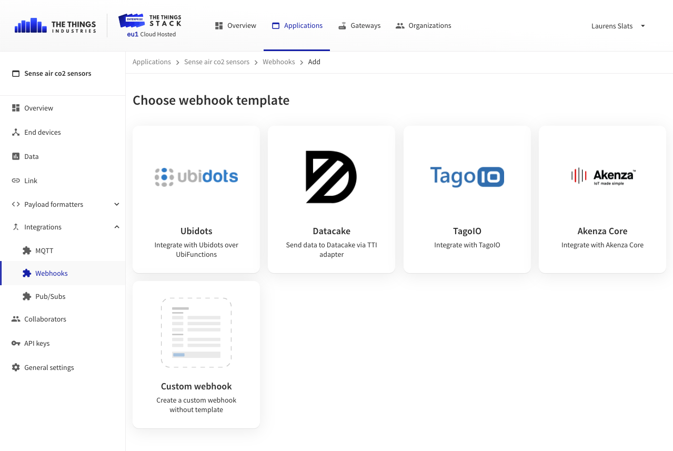The height and width of the screenshot is (451, 673).
Task: Click the Add breadcrumb item
Action: click(314, 62)
